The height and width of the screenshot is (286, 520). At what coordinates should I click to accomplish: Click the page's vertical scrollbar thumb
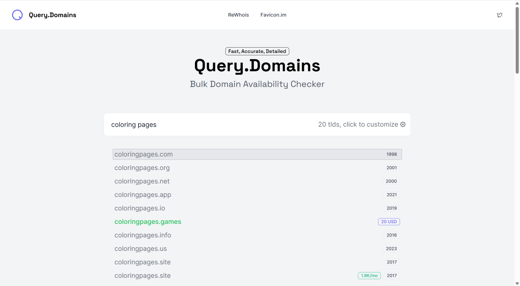pos(517,40)
